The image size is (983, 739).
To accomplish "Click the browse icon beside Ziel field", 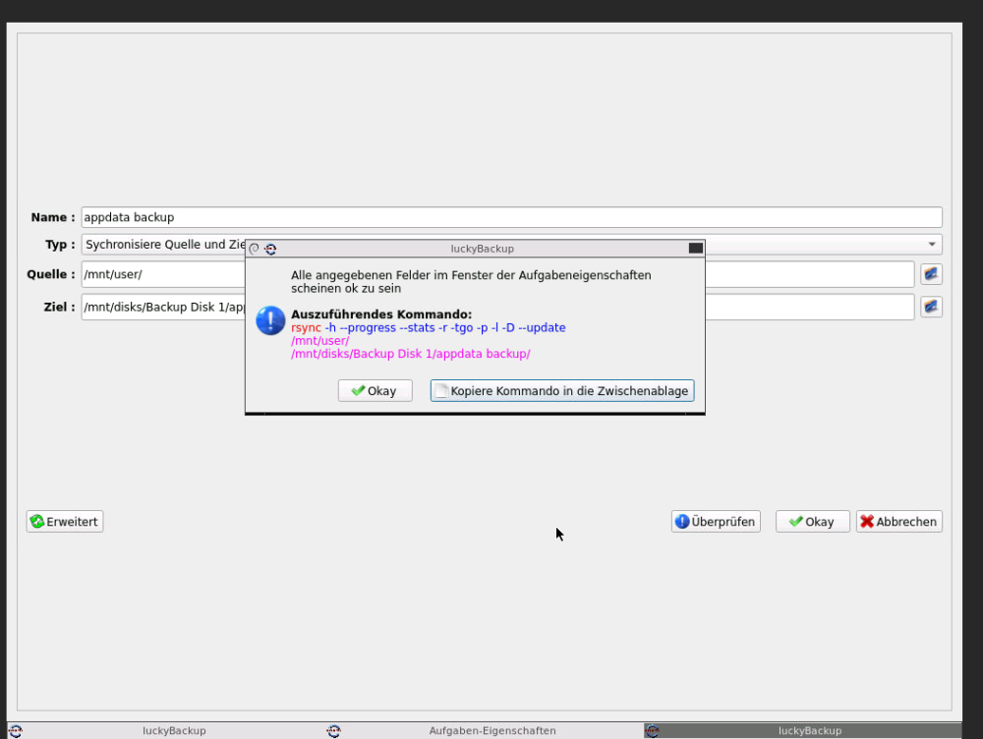I will (931, 307).
